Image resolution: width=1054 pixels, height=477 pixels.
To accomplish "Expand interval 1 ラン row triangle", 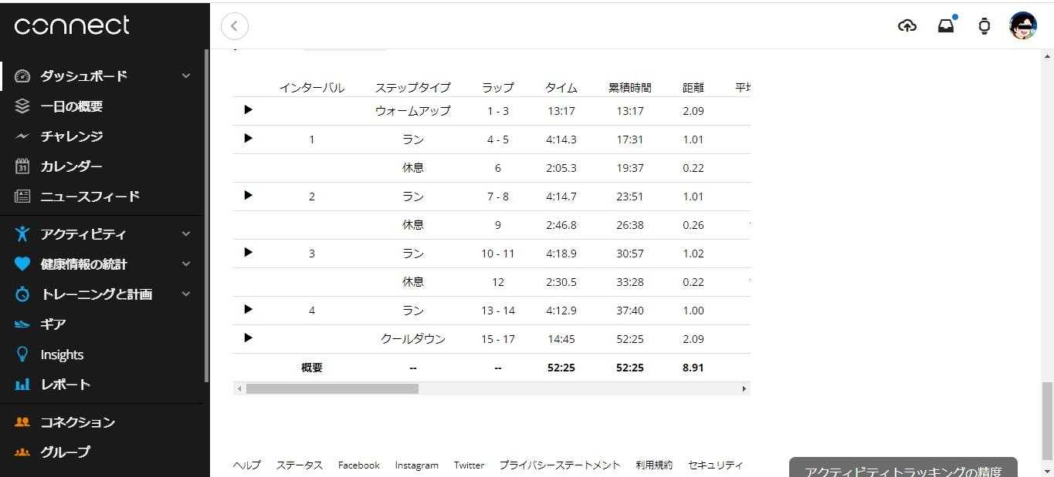I will point(248,138).
